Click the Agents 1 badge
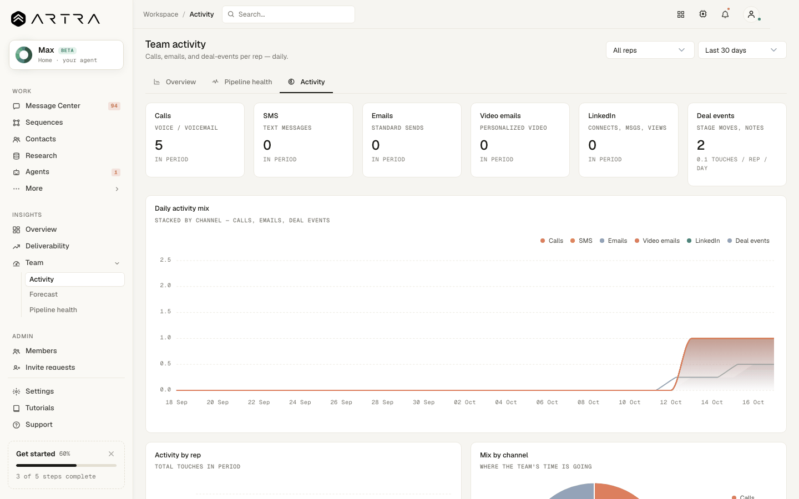This screenshot has width=799, height=499. [x=115, y=172]
